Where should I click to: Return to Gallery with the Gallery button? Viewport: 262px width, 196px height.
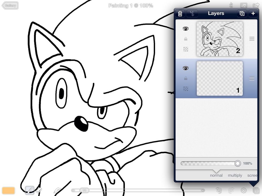pyautogui.click(x=10, y=6)
